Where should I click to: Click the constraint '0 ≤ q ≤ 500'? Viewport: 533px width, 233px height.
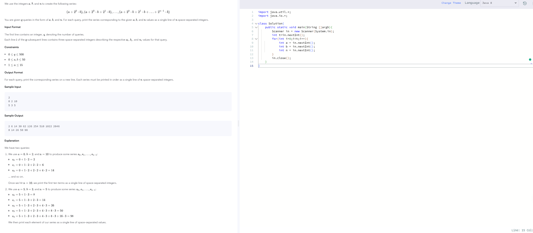[x=16, y=54]
